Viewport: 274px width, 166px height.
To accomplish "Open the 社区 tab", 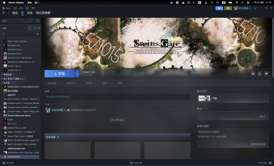I will click(x=30, y=13).
